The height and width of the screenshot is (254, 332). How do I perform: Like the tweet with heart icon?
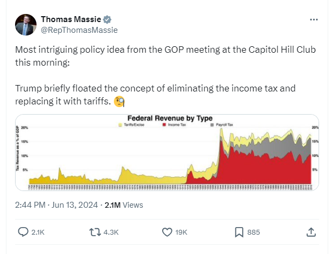point(167,232)
